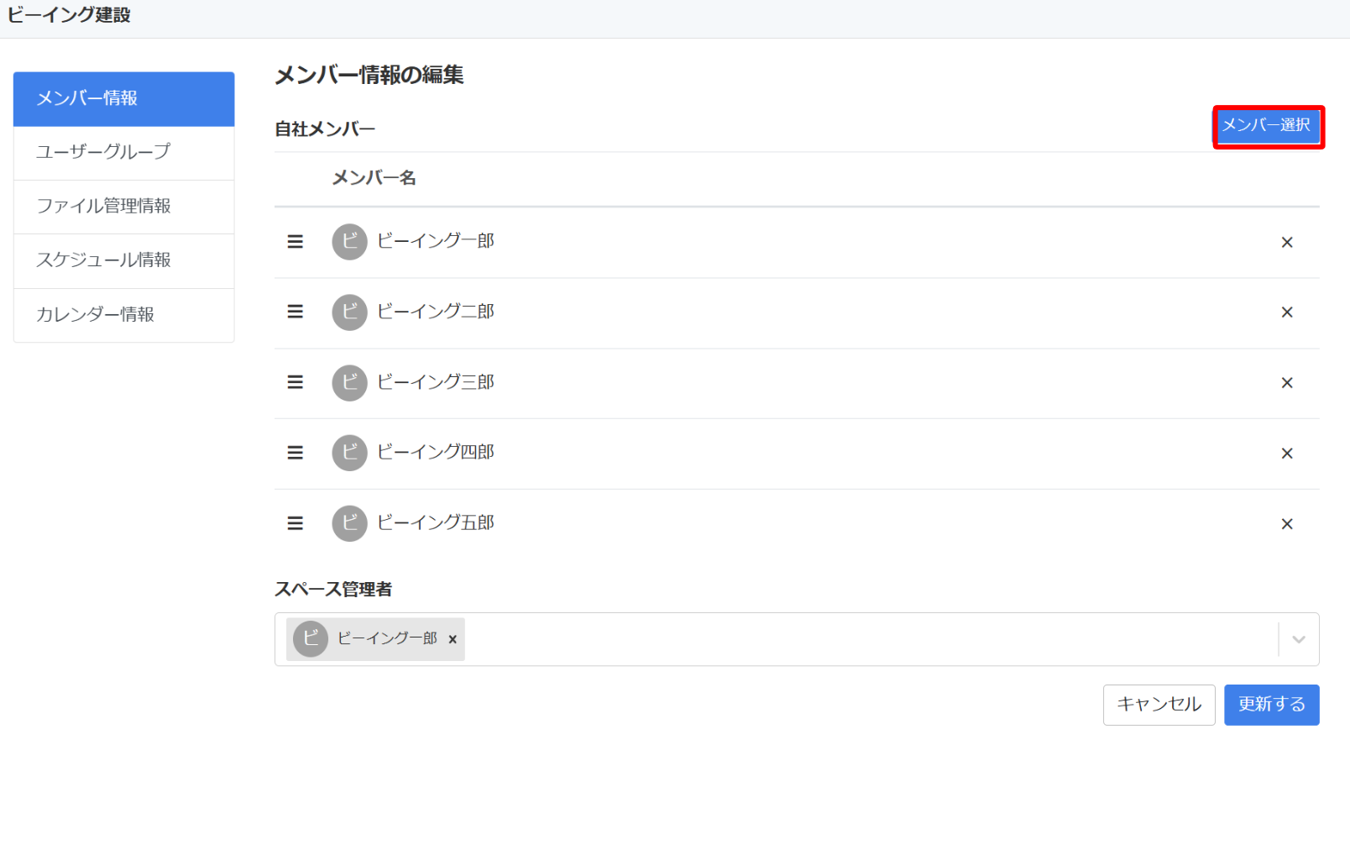Click avatar icon of ビーイング二郎
Image resolution: width=1350 pixels, height=850 pixels.
pos(350,312)
